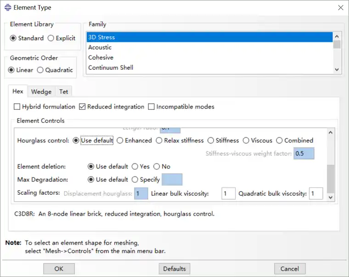Click the Linear bulk viscosity field
This screenshot has width=349, height=277.
pyautogui.click(x=229, y=193)
